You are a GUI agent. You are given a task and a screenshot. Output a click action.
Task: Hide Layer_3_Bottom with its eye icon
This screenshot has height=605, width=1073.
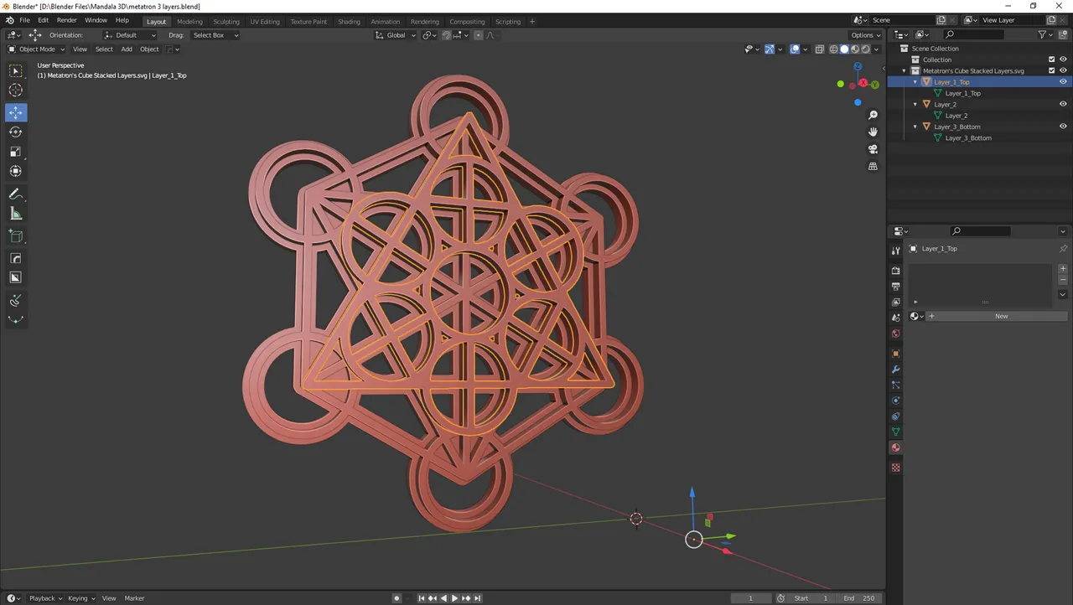click(x=1063, y=127)
